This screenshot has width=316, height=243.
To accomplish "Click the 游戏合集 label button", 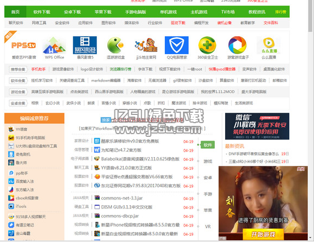I will tap(18, 92).
